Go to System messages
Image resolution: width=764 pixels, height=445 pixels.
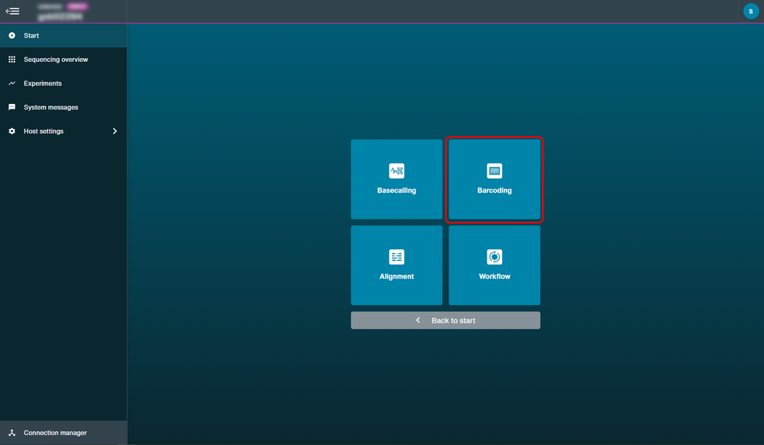pyautogui.click(x=63, y=107)
